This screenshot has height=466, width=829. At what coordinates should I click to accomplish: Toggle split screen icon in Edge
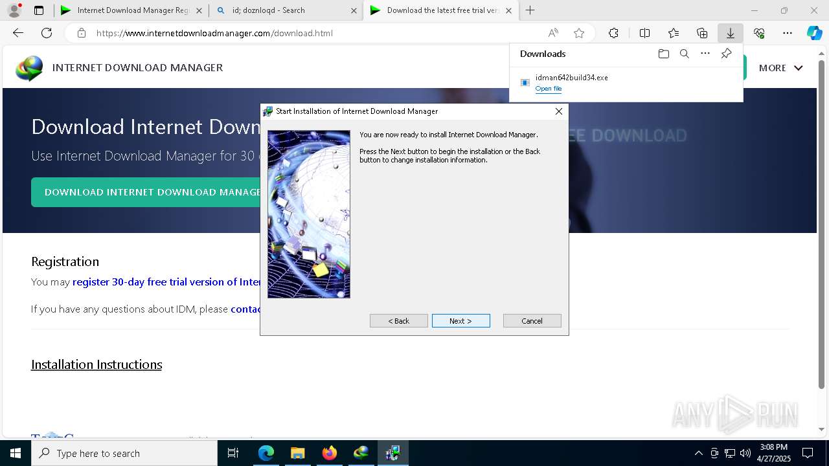pyautogui.click(x=644, y=33)
